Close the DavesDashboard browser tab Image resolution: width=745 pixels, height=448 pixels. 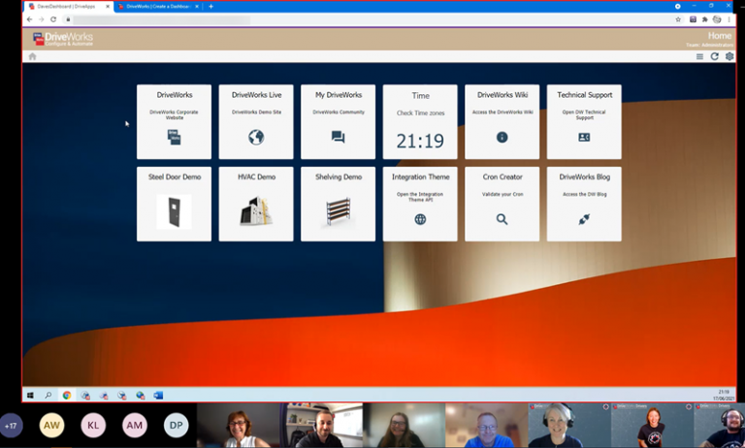tap(108, 7)
